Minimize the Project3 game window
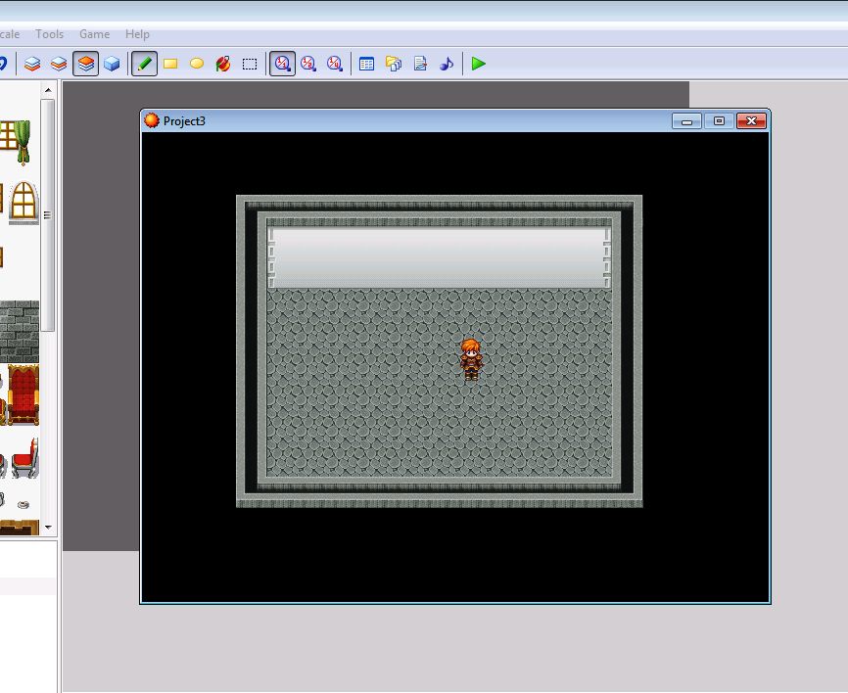The width and height of the screenshot is (848, 693). click(x=686, y=121)
